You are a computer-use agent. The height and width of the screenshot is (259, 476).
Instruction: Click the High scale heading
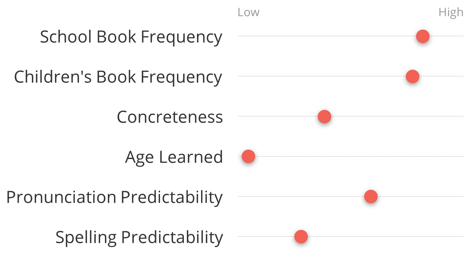tap(451, 12)
